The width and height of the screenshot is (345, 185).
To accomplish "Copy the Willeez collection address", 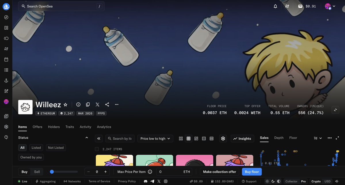I will pos(88,104).
